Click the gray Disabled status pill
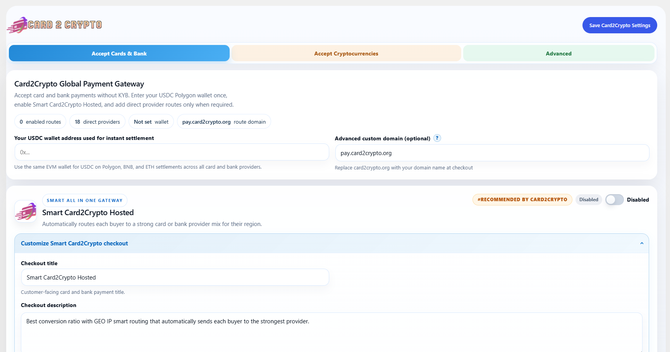 pos(589,200)
